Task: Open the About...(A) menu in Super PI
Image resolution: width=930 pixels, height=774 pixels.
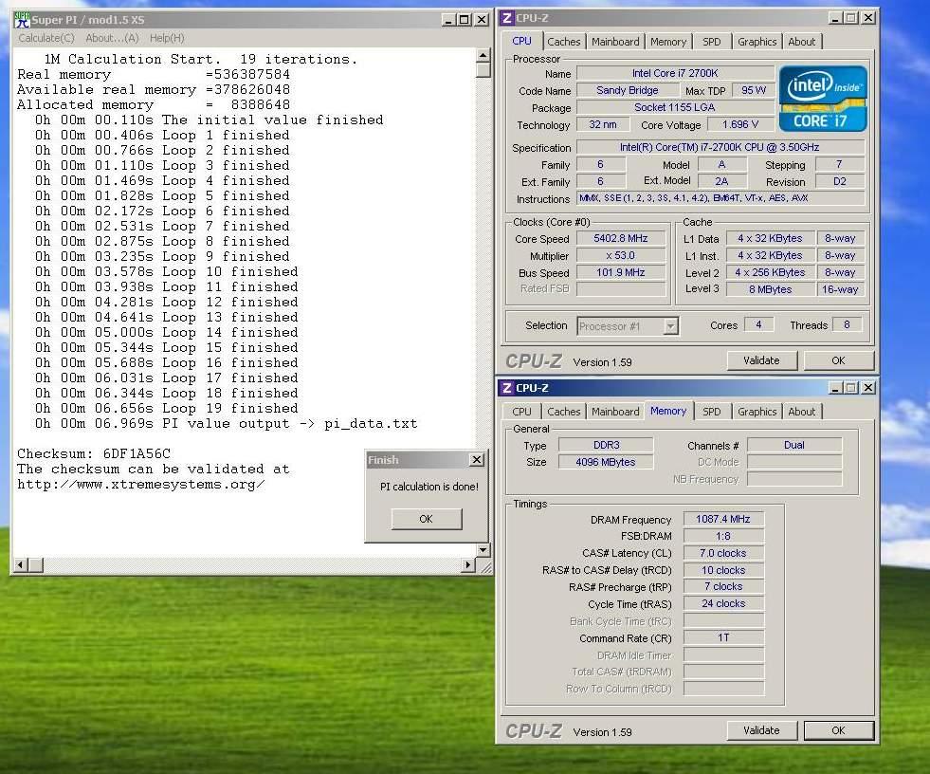Action: pos(112,38)
